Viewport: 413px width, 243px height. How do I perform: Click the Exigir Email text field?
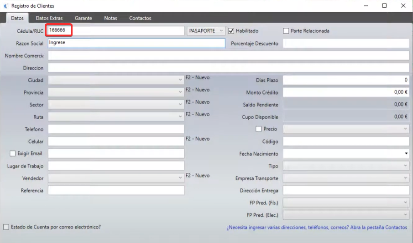[116, 153]
